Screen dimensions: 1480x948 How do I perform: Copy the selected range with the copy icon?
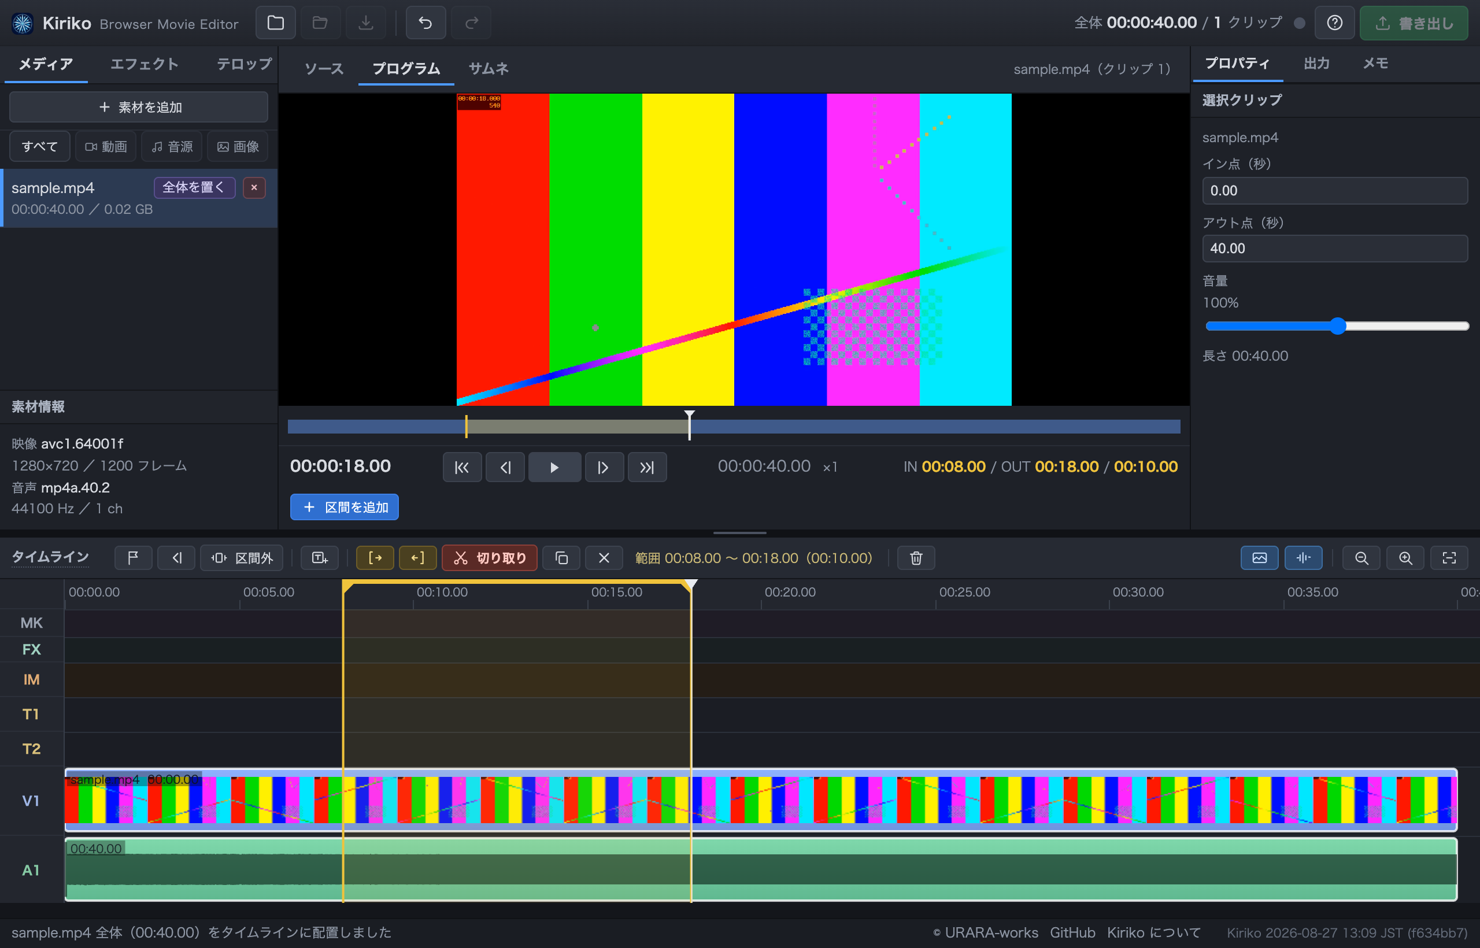tap(561, 558)
